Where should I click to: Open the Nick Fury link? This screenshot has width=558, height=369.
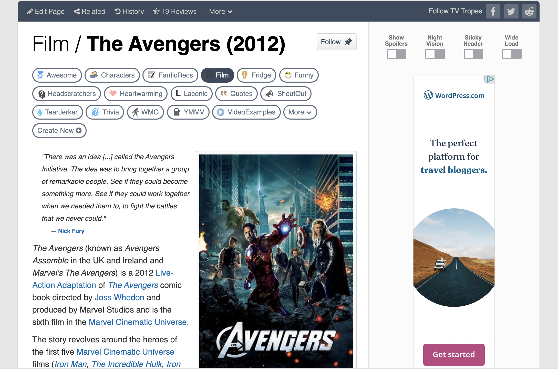click(71, 231)
